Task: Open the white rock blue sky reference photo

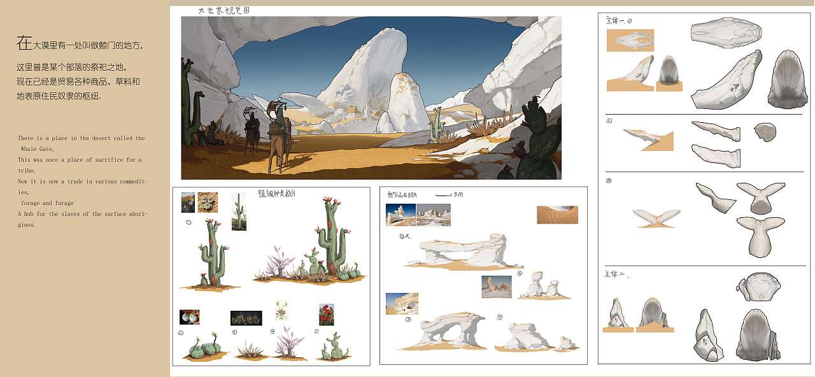Action: [x=400, y=215]
